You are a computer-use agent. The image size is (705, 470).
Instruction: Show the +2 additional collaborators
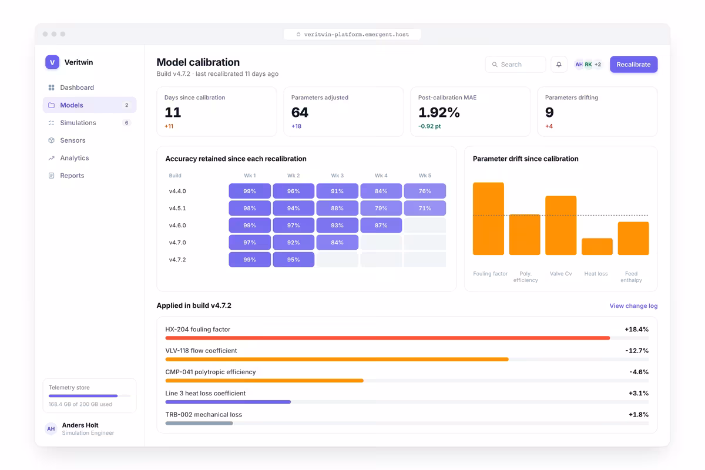597,65
